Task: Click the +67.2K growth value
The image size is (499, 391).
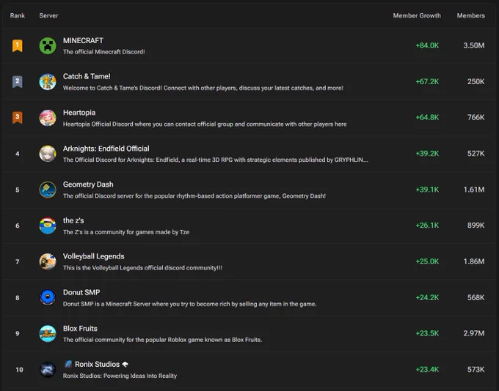Action: 427,81
